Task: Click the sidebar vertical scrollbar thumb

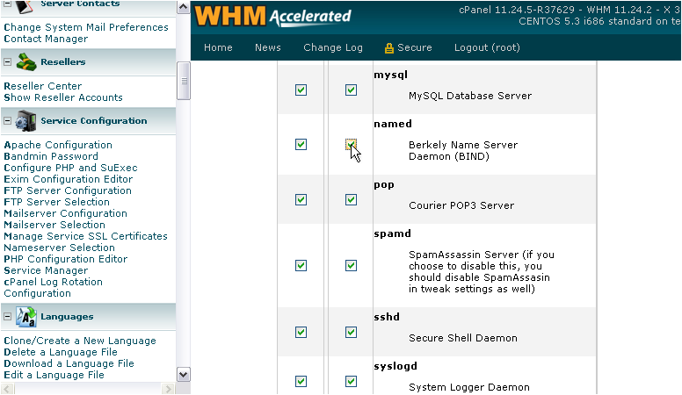Action: point(184,81)
